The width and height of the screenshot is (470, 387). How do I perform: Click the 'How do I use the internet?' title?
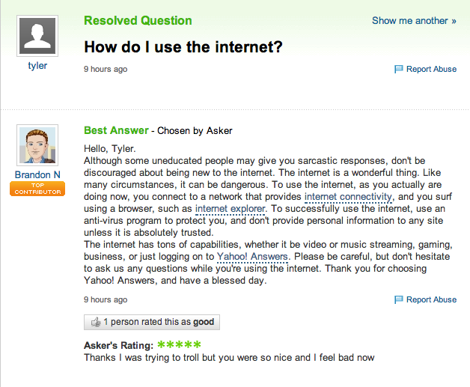click(x=183, y=47)
